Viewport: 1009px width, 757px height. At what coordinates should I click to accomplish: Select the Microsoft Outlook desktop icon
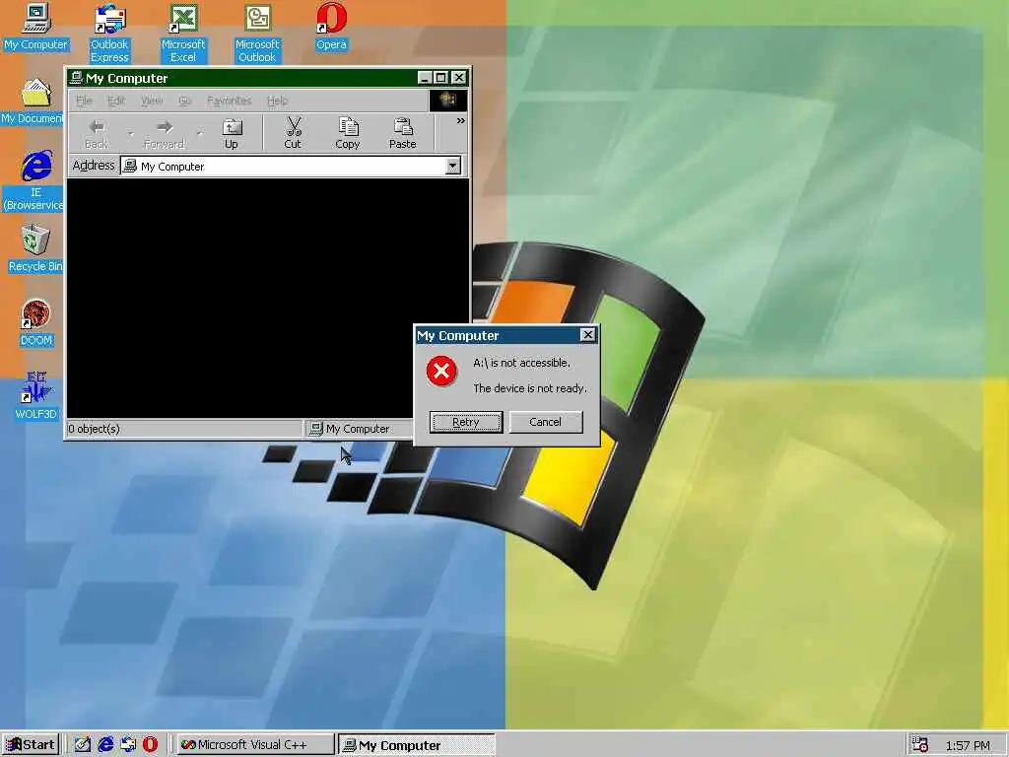coord(257,33)
